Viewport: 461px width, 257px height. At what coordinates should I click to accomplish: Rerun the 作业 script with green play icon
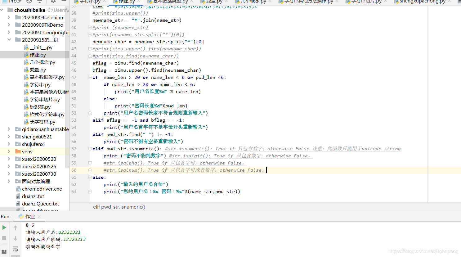(x=4, y=228)
